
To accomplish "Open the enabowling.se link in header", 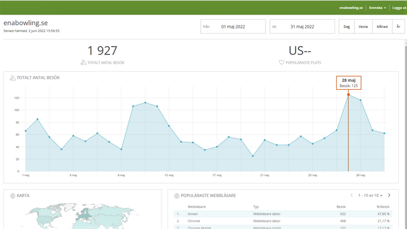I will pyautogui.click(x=351, y=8).
